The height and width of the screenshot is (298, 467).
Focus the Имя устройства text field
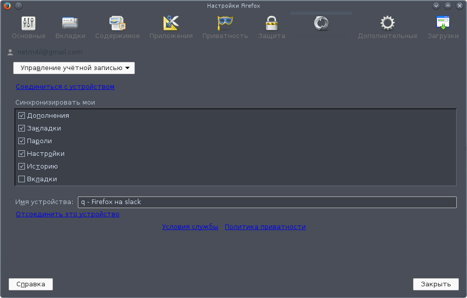tap(267, 203)
